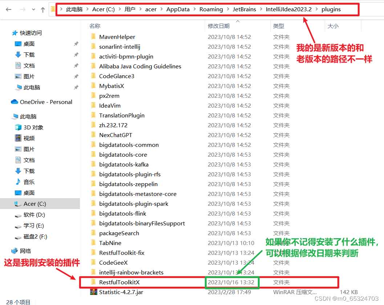Open the recent locations dropdown arrow
The width and height of the screenshot is (384, 305).
(x=33, y=9)
